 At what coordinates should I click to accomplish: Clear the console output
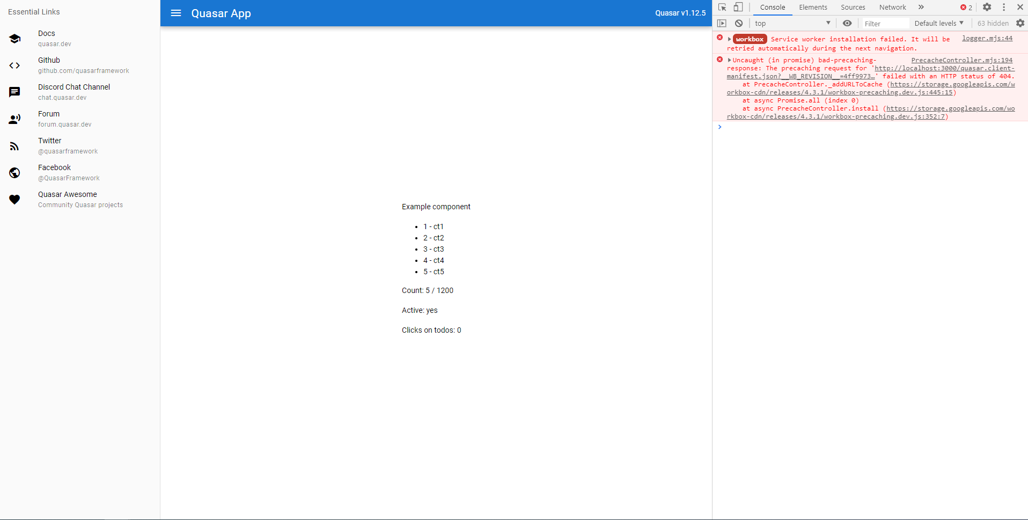[739, 23]
